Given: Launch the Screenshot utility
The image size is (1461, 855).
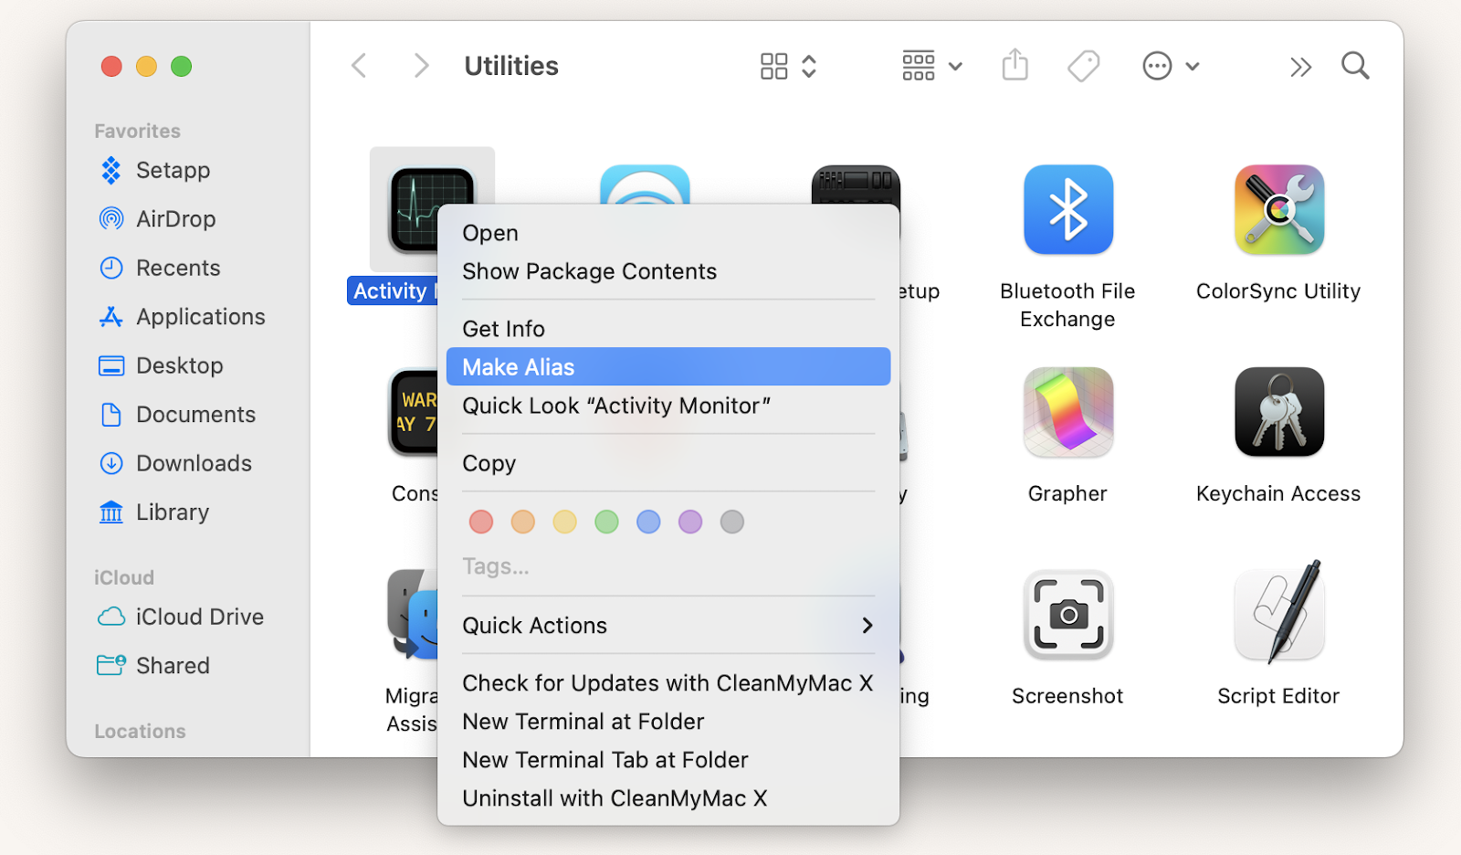Looking at the screenshot, I should 1067,616.
